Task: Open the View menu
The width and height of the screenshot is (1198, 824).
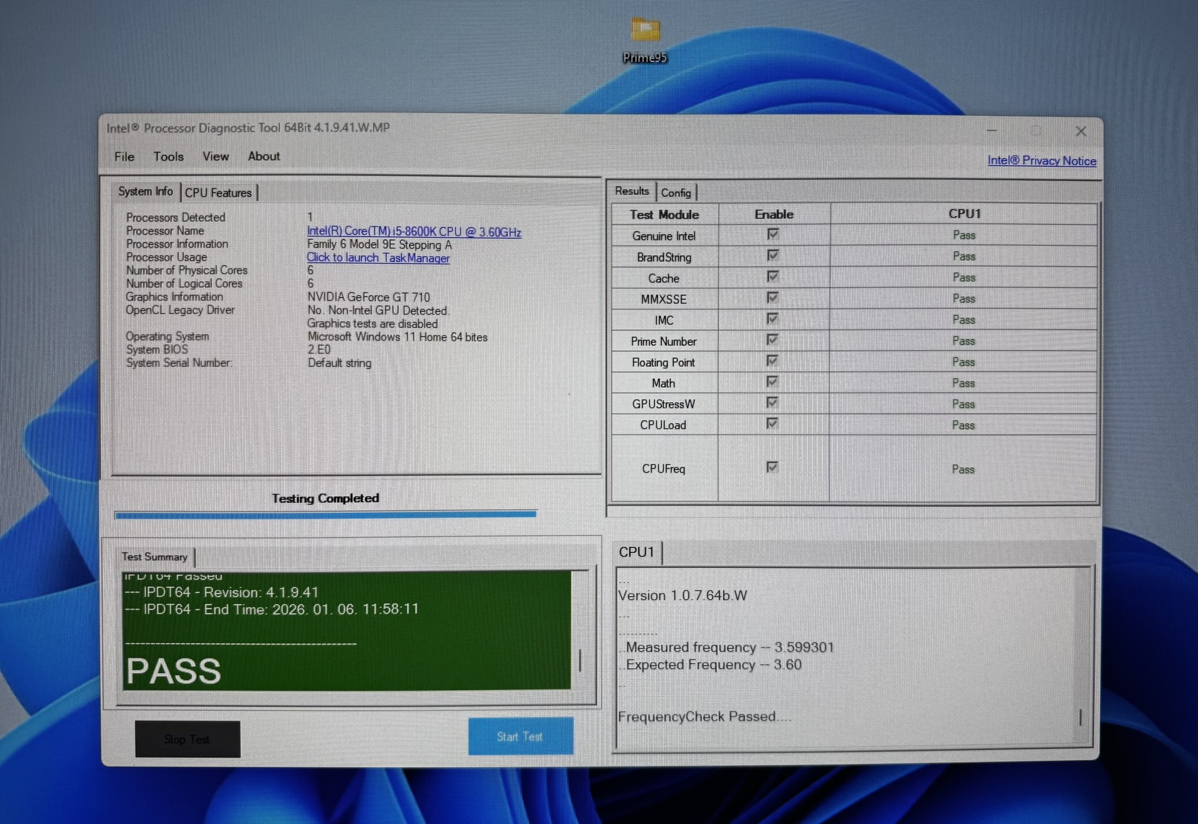Action: [215, 156]
